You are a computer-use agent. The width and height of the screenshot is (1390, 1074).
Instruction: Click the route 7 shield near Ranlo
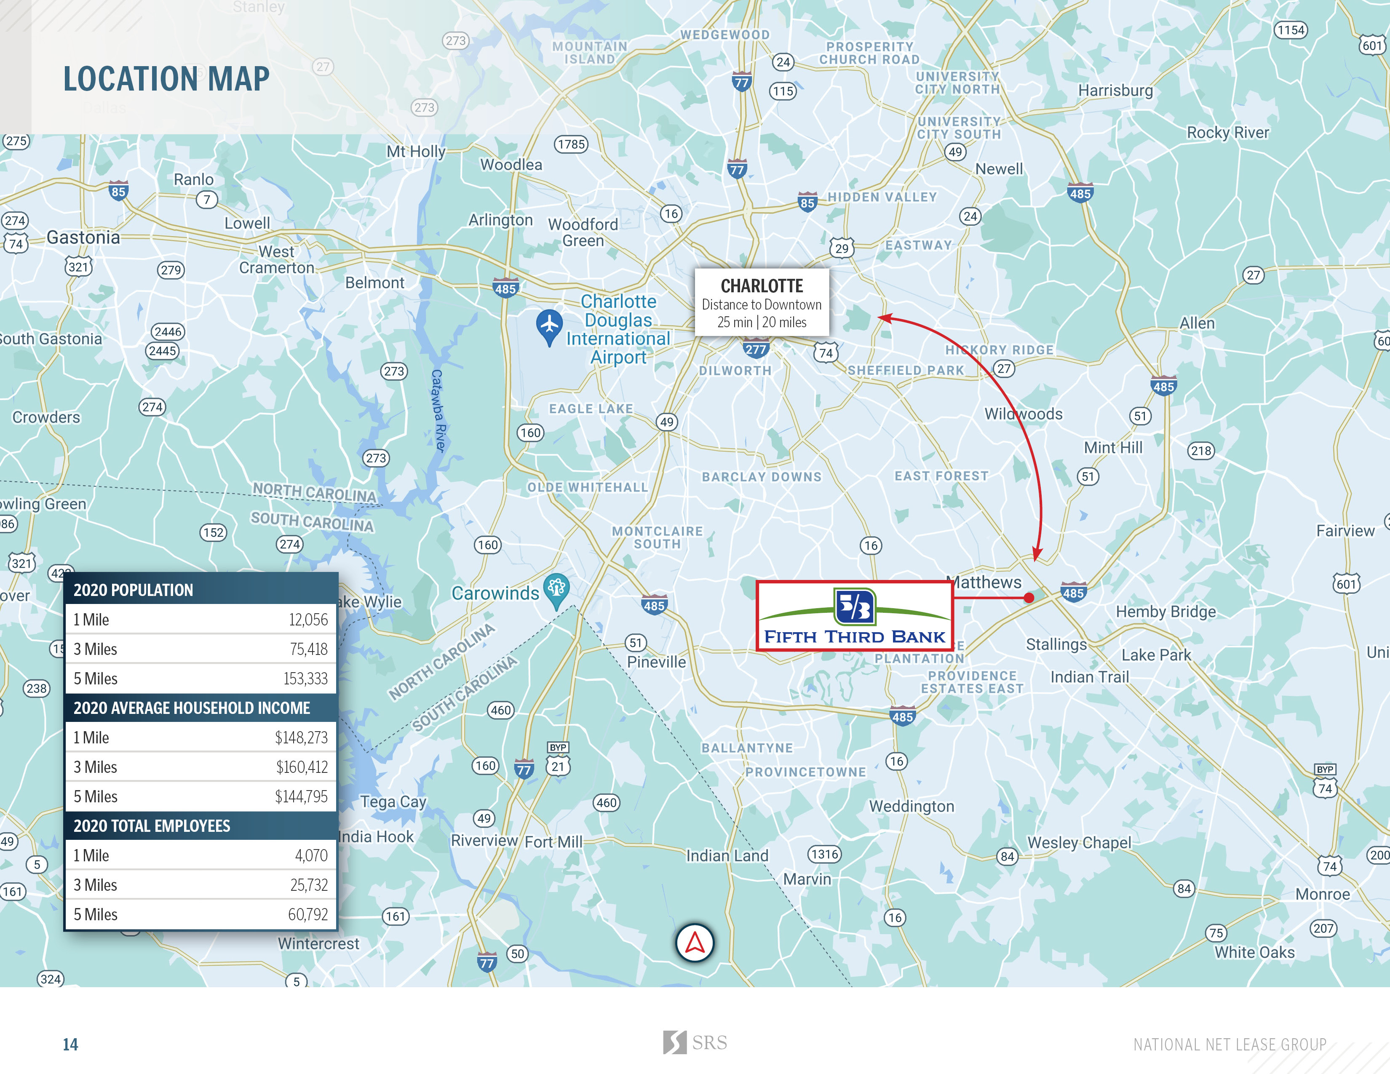(207, 200)
